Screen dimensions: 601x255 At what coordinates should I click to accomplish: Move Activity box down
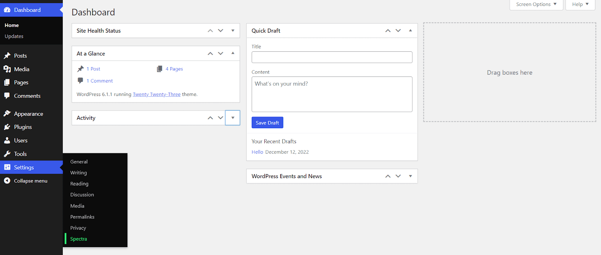click(220, 118)
